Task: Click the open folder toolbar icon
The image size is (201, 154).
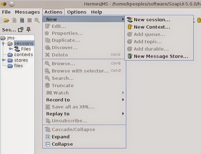Action: coord(6,20)
